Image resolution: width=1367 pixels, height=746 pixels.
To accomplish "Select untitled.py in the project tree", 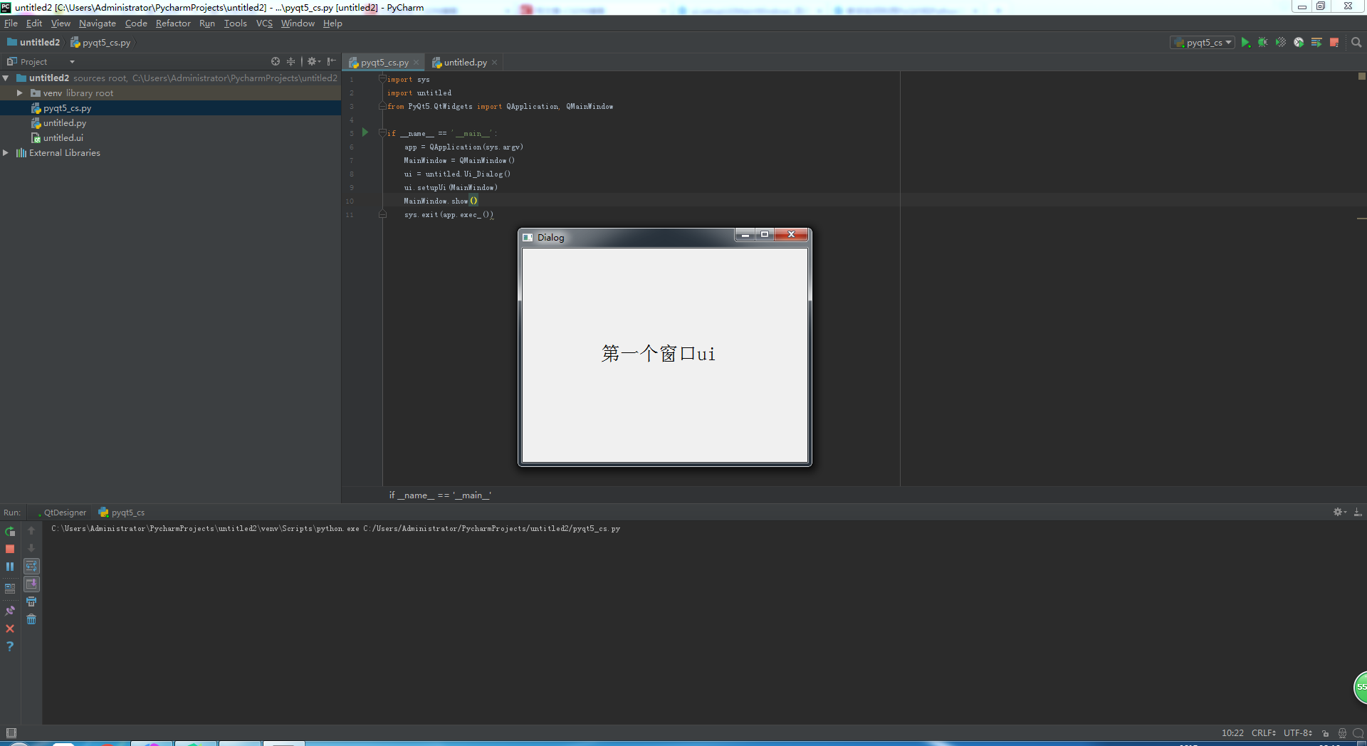I will 64,123.
